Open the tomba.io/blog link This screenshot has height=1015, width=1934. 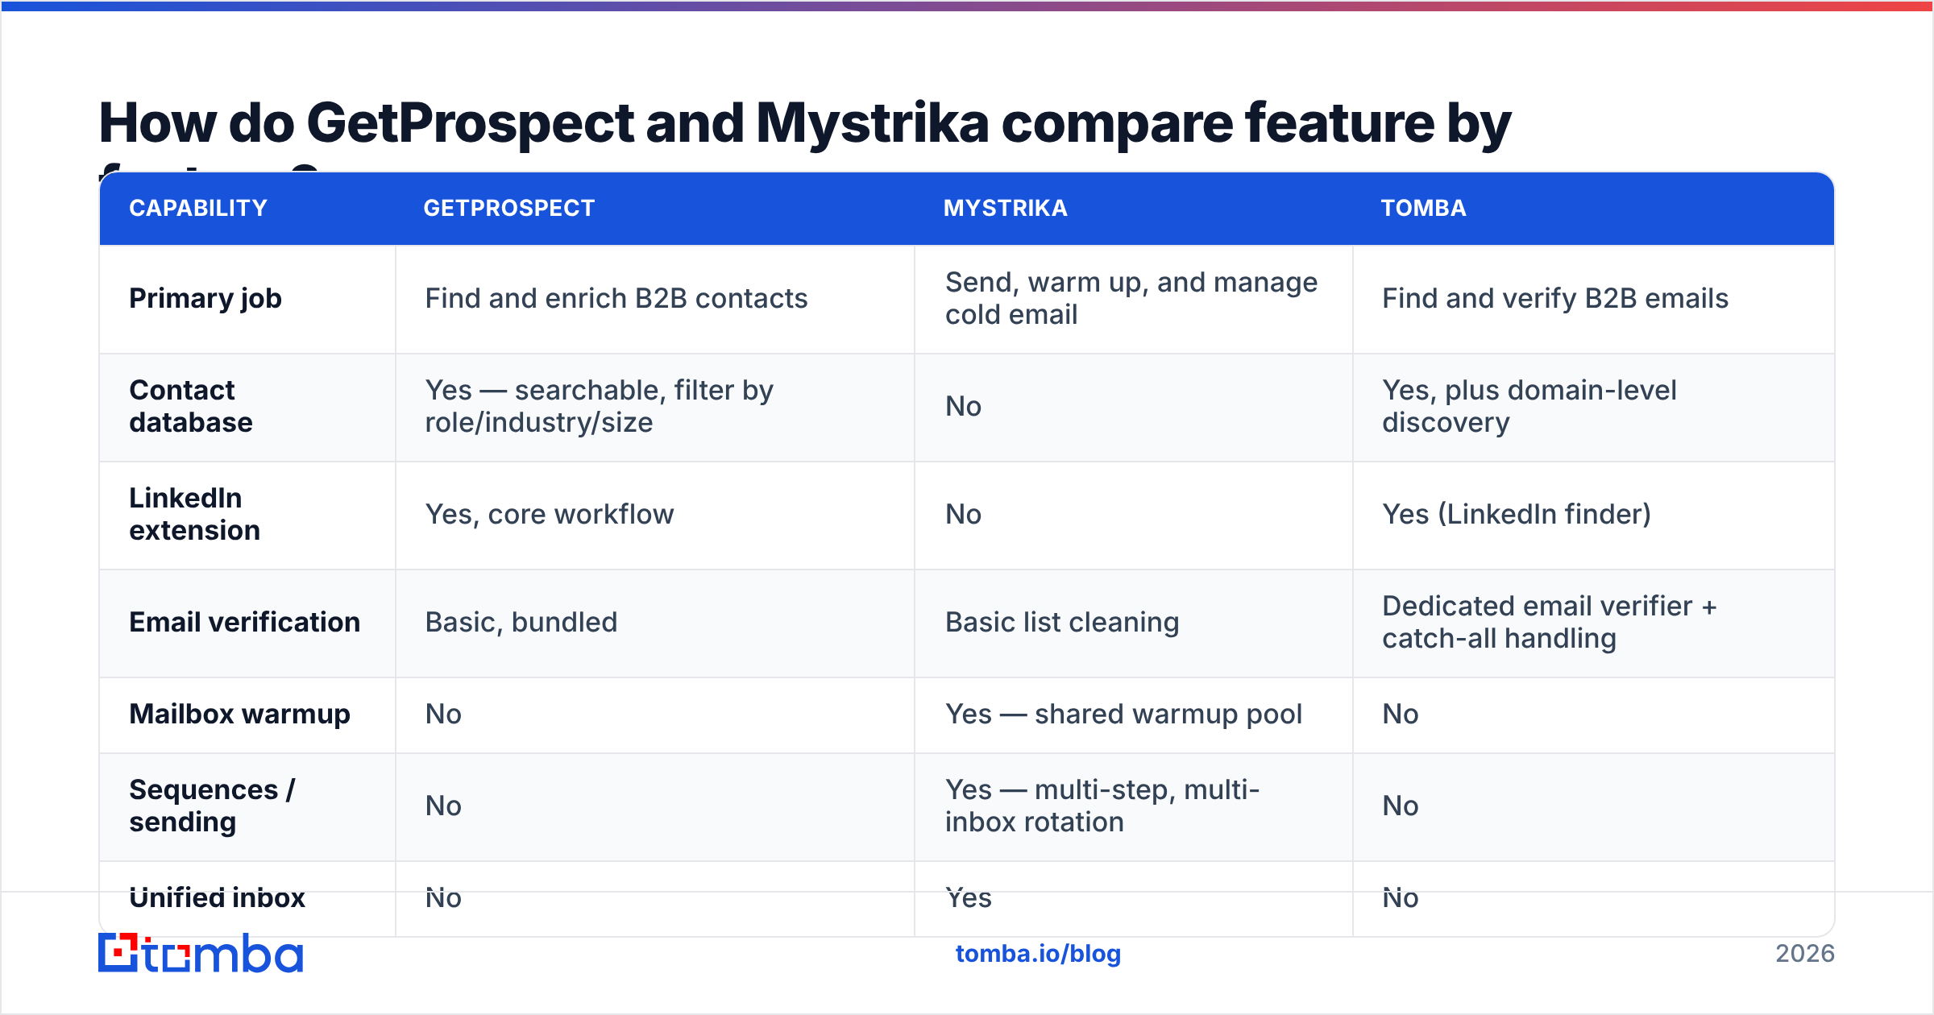pyautogui.click(x=1038, y=954)
